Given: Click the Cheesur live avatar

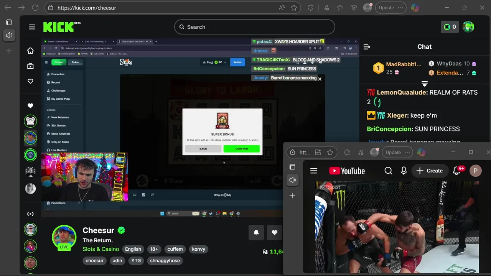Looking at the screenshot, I should pos(64,238).
